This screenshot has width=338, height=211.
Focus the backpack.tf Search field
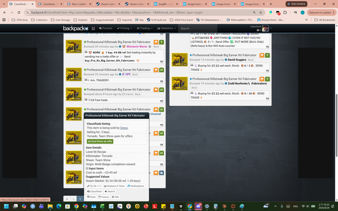198,28
